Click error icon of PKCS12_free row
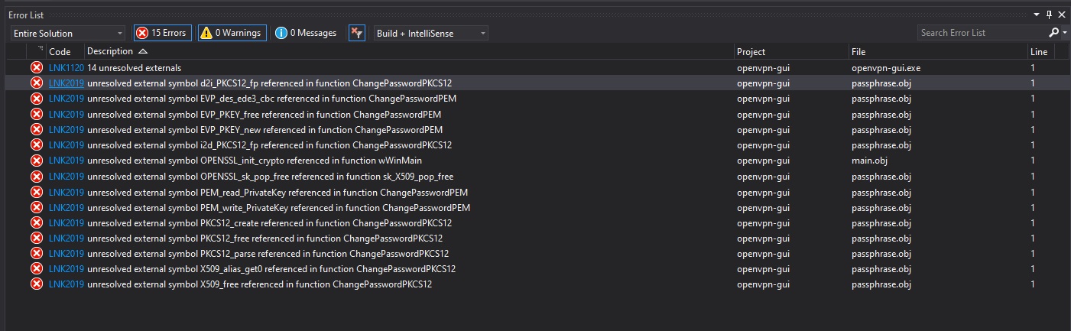The image size is (1071, 331). coord(36,238)
